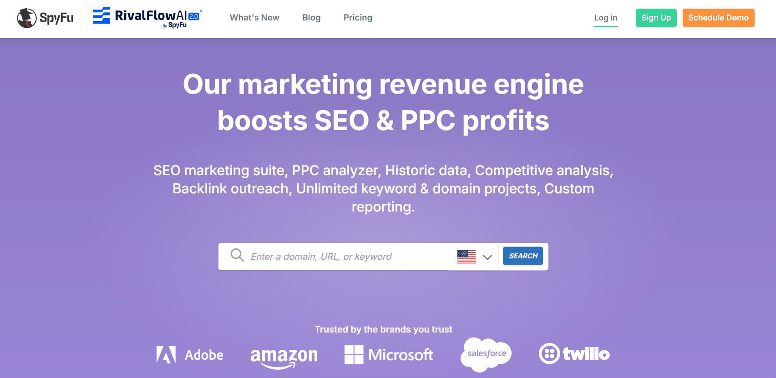Click the green Sign Up button
Viewport: 776px width, 378px height.
tap(656, 18)
